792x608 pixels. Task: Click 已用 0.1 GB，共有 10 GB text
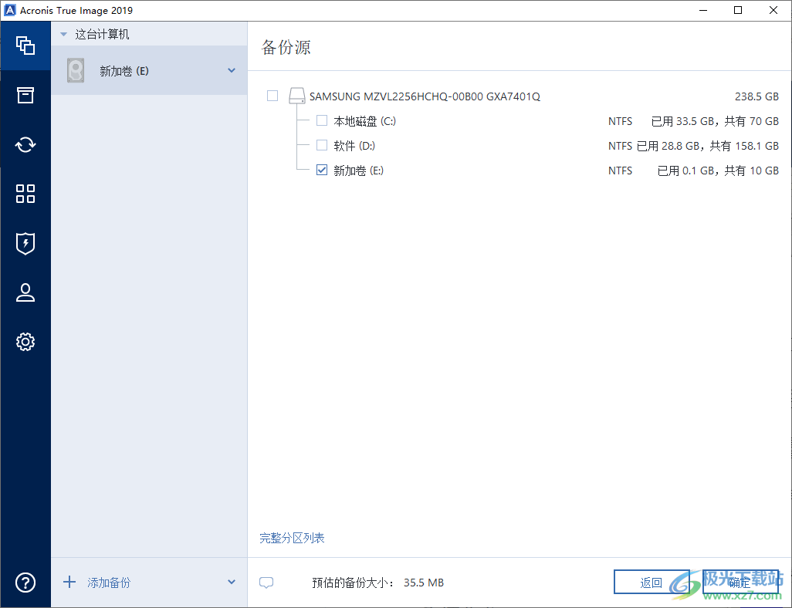coord(718,171)
